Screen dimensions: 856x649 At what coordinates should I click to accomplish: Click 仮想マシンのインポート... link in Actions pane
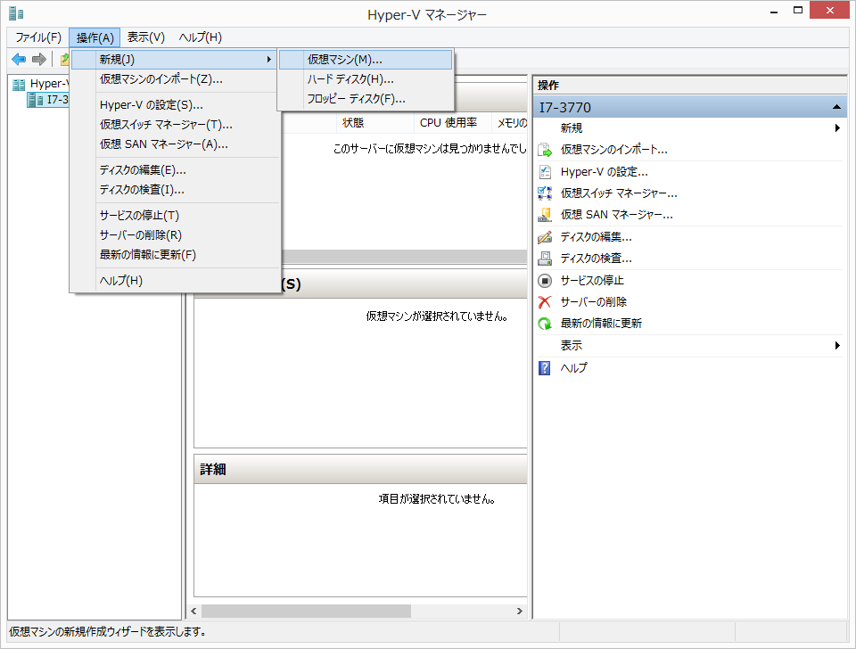tap(613, 150)
